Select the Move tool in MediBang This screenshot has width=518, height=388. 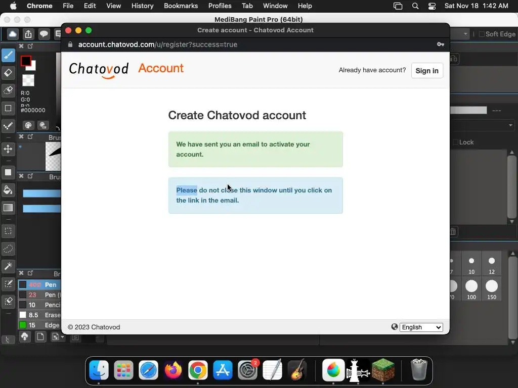click(8, 149)
